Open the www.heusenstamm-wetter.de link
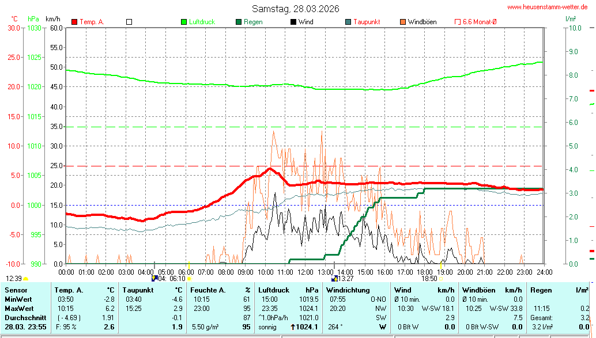The height and width of the screenshot is (338, 596). pyautogui.click(x=547, y=7)
